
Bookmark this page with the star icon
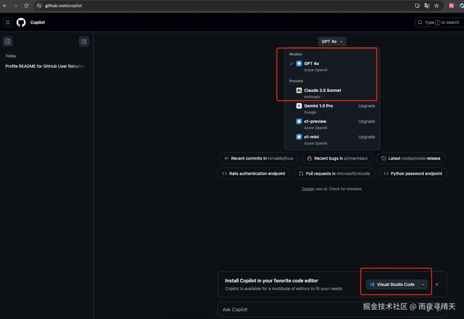click(437, 6)
